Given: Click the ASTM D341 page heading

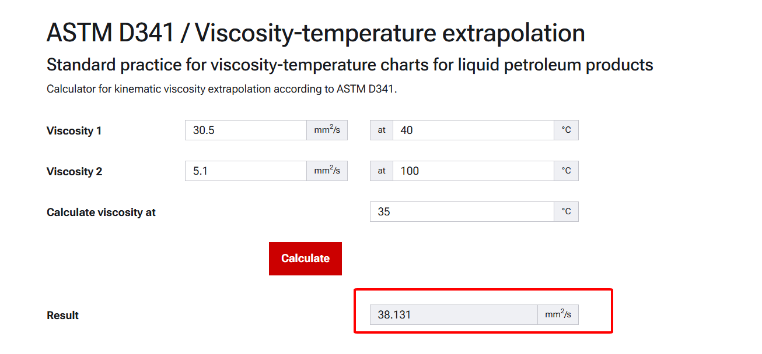Looking at the screenshot, I should 316,33.
